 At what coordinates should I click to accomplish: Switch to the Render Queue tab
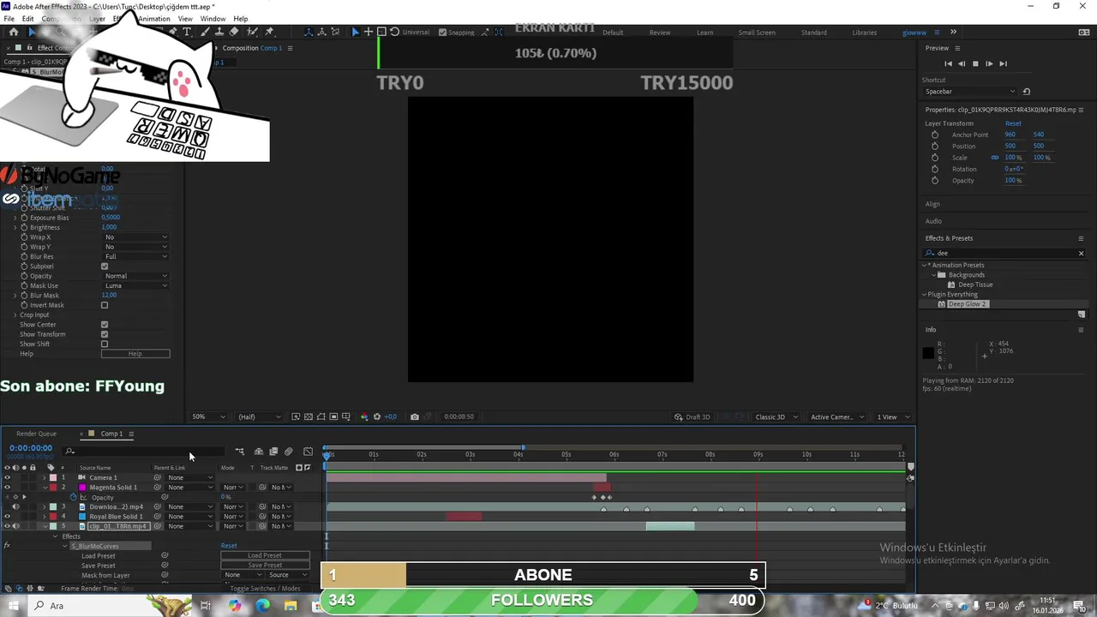pos(36,434)
